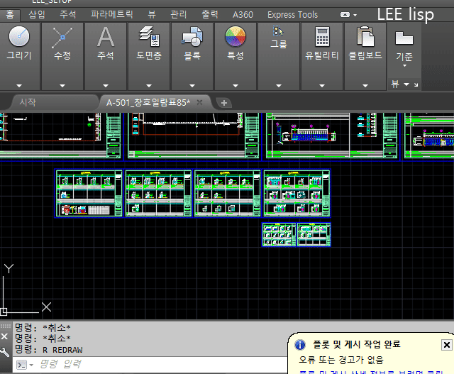Open the 뷰 panel dropdown arrow
The width and height of the screenshot is (454, 374).
point(406,84)
